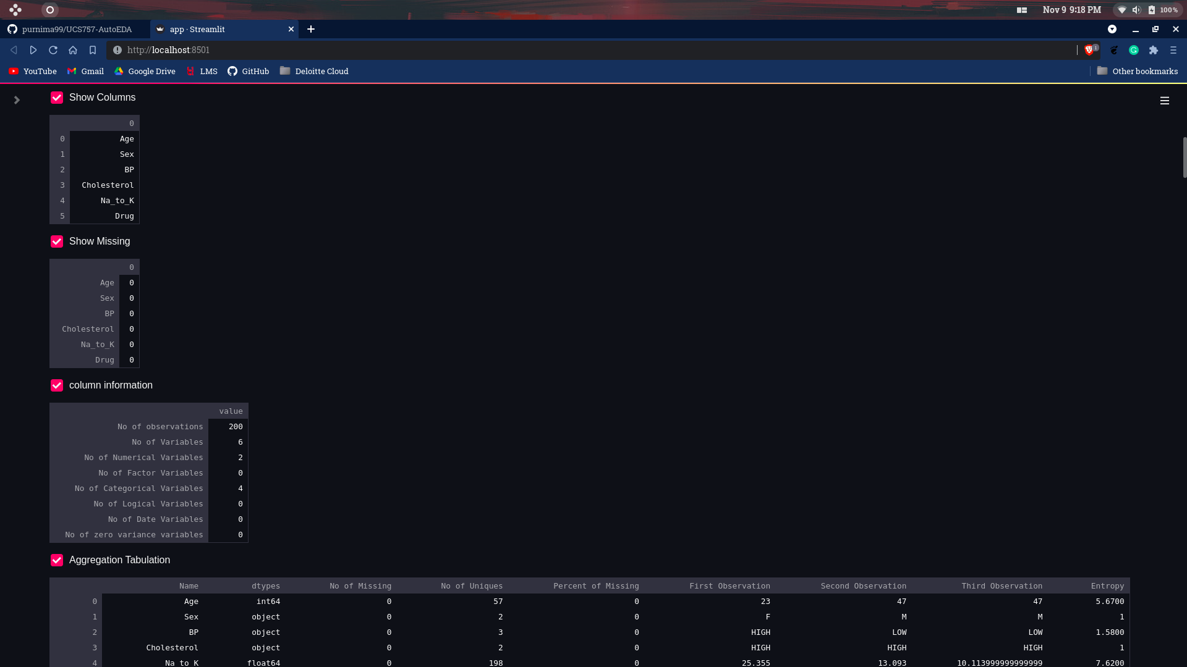Uncheck the Show Missing checkbox
The width and height of the screenshot is (1187, 667).
click(x=57, y=241)
